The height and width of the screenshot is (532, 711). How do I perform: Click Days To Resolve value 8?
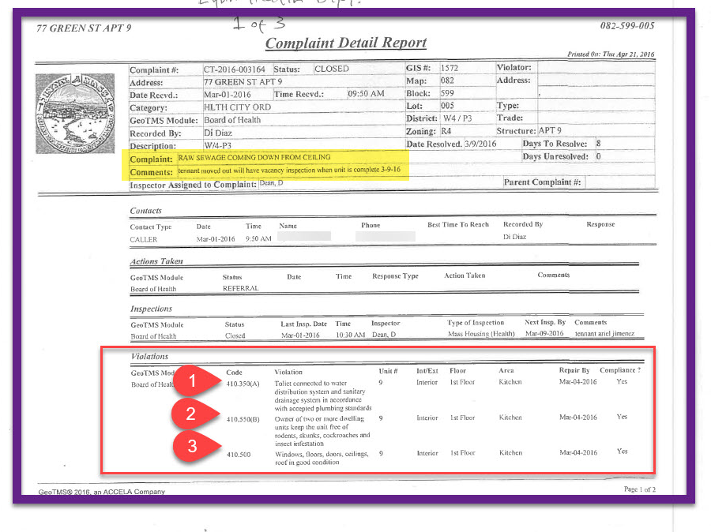click(599, 143)
